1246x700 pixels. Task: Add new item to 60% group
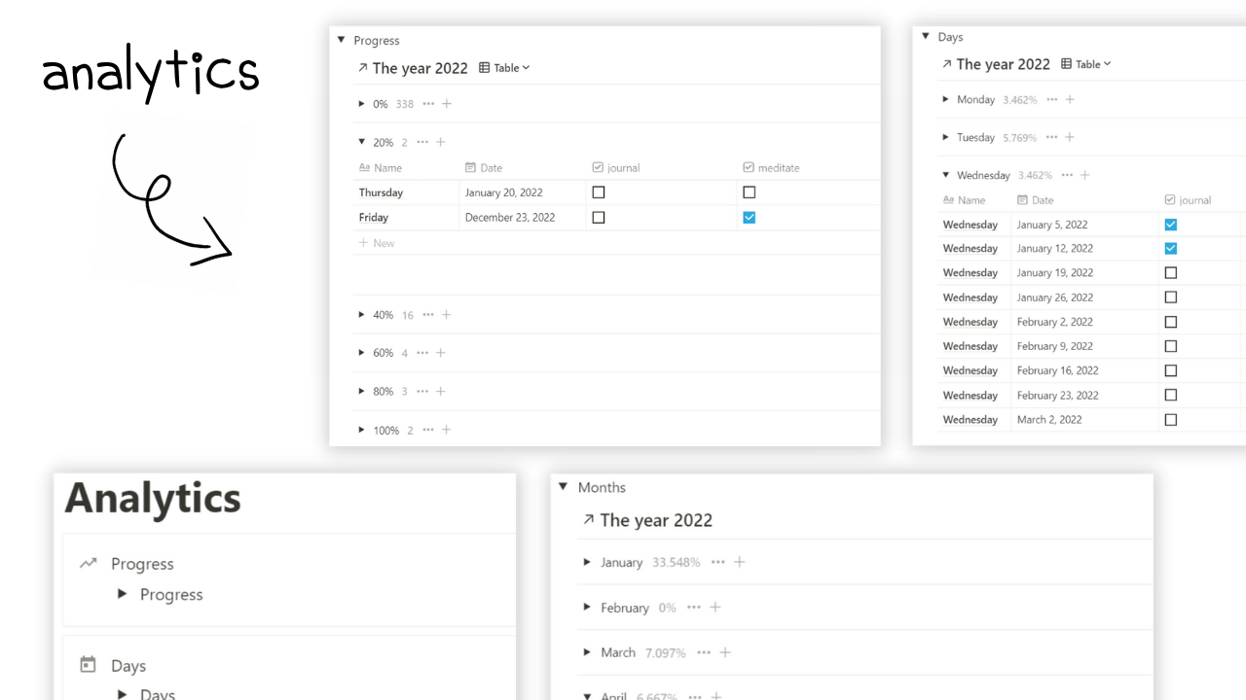[x=441, y=353]
